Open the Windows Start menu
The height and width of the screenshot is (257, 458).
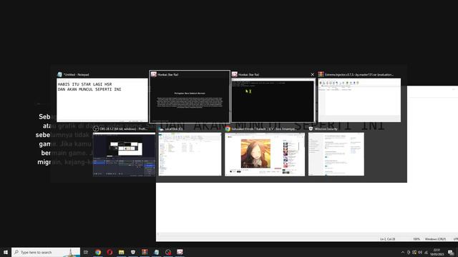6,252
